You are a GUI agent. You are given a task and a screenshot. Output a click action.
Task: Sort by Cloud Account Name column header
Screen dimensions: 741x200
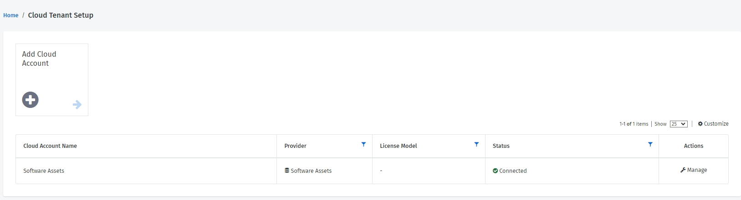pyautogui.click(x=50, y=146)
